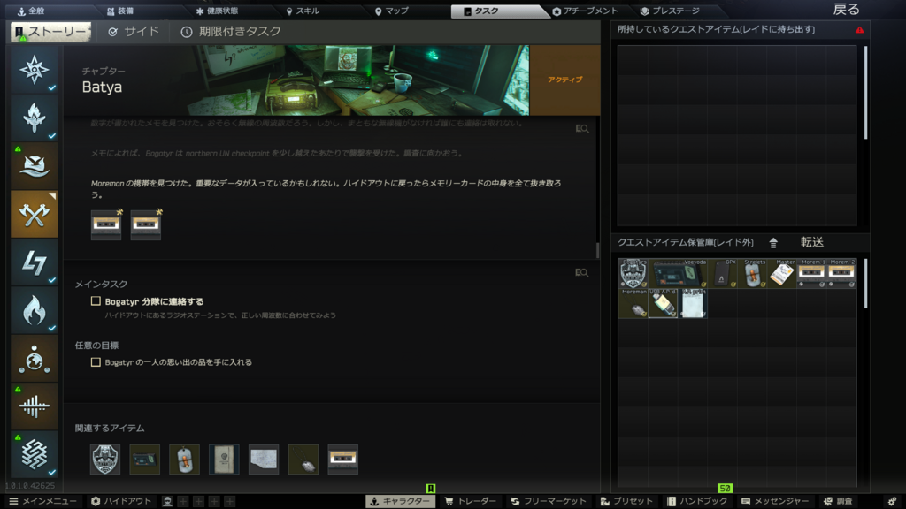Click the quest item storage scrollbar
The image size is (906, 509).
click(865, 285)
